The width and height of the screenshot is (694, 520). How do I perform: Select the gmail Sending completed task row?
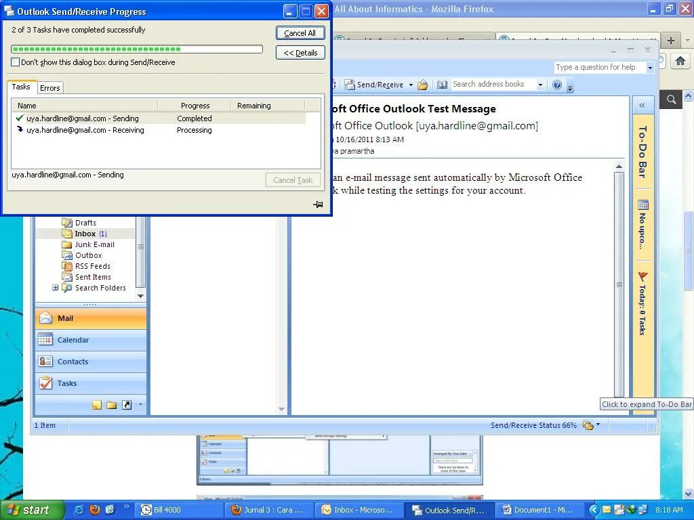click(x=159, y=118)
